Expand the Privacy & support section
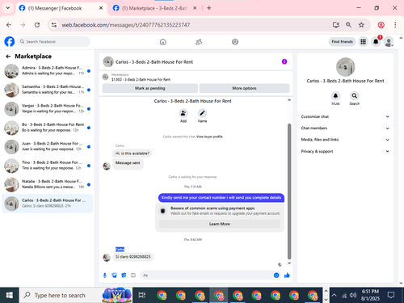The image size is (404, 303). click(x=345, y=151)
